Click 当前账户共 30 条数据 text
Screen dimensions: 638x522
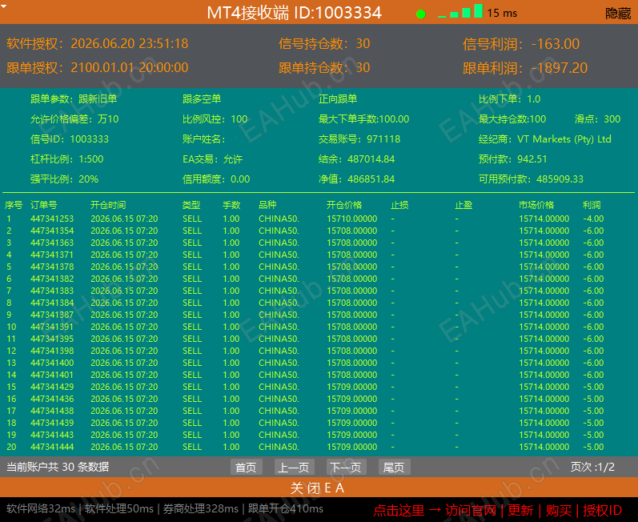58,467
